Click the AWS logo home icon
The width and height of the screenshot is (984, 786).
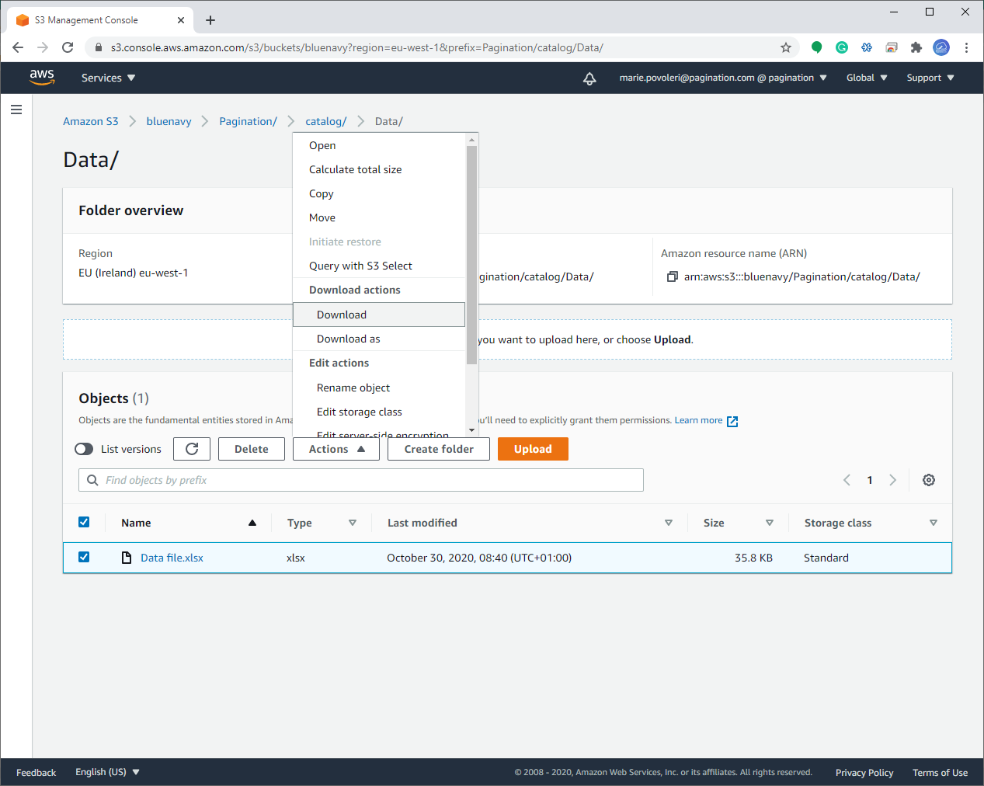tap(42, 77)
